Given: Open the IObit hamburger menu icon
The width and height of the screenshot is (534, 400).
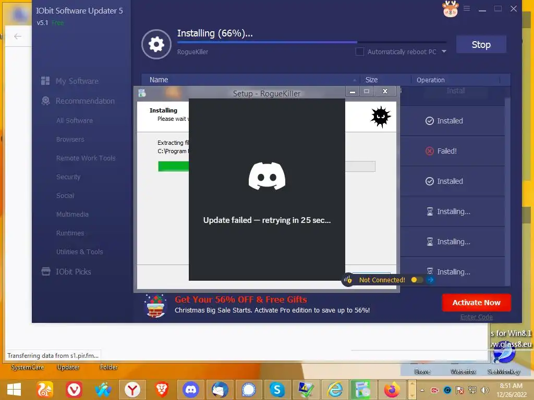Looking at the screenshot, I should coord(467,8).
